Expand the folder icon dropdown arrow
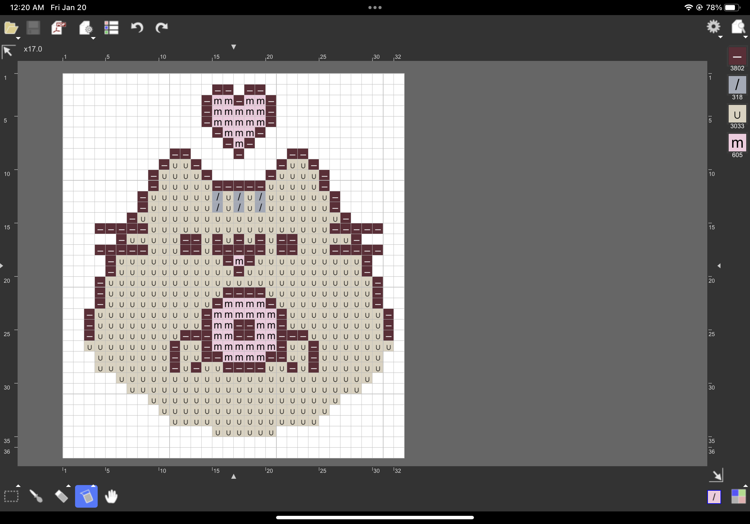750x524 pixels. point(18,38)
